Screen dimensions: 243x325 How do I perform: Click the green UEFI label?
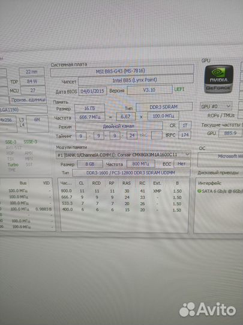point(179,89)
